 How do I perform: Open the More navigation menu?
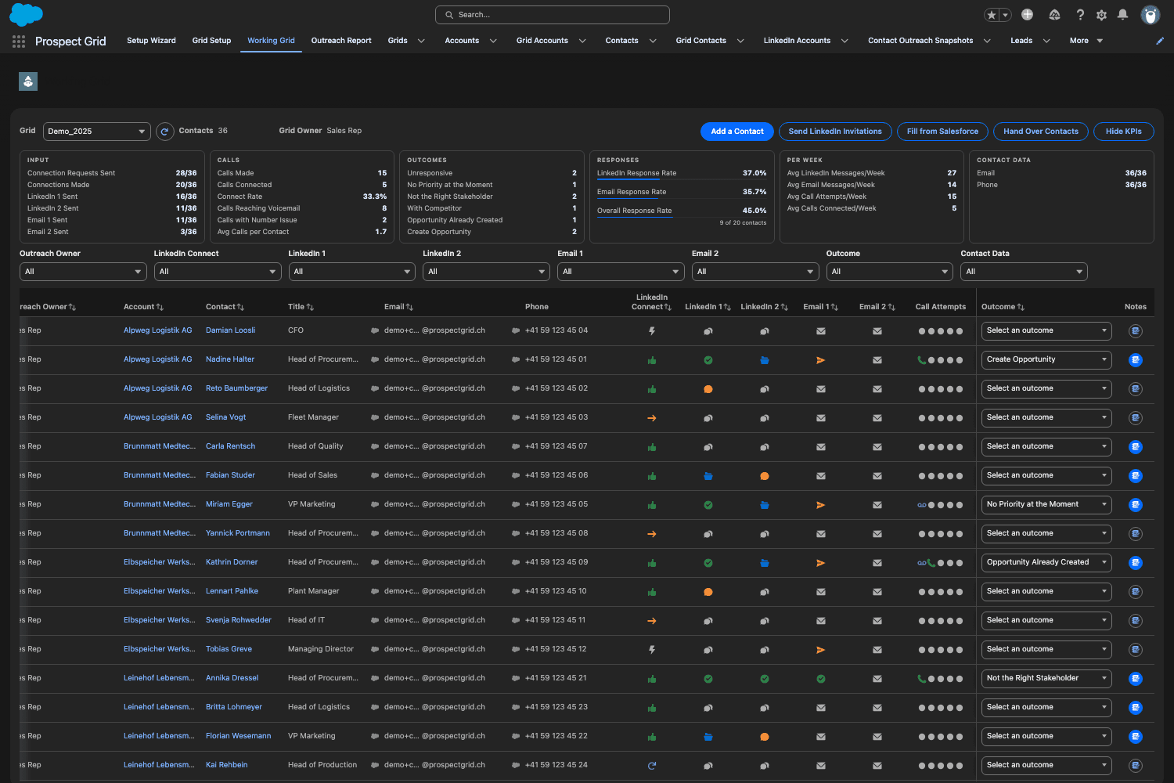pos(1086,41)
